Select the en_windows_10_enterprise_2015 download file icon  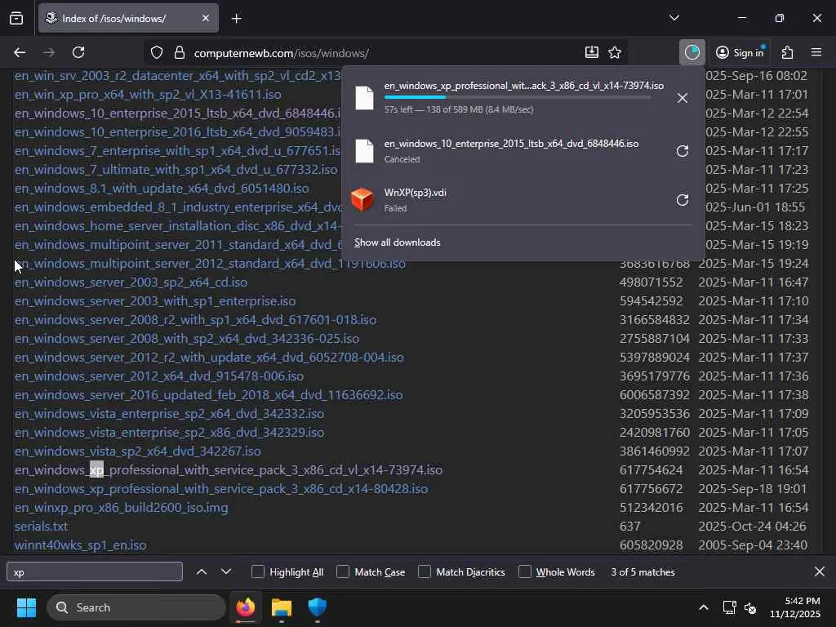(x=364, y=151)
